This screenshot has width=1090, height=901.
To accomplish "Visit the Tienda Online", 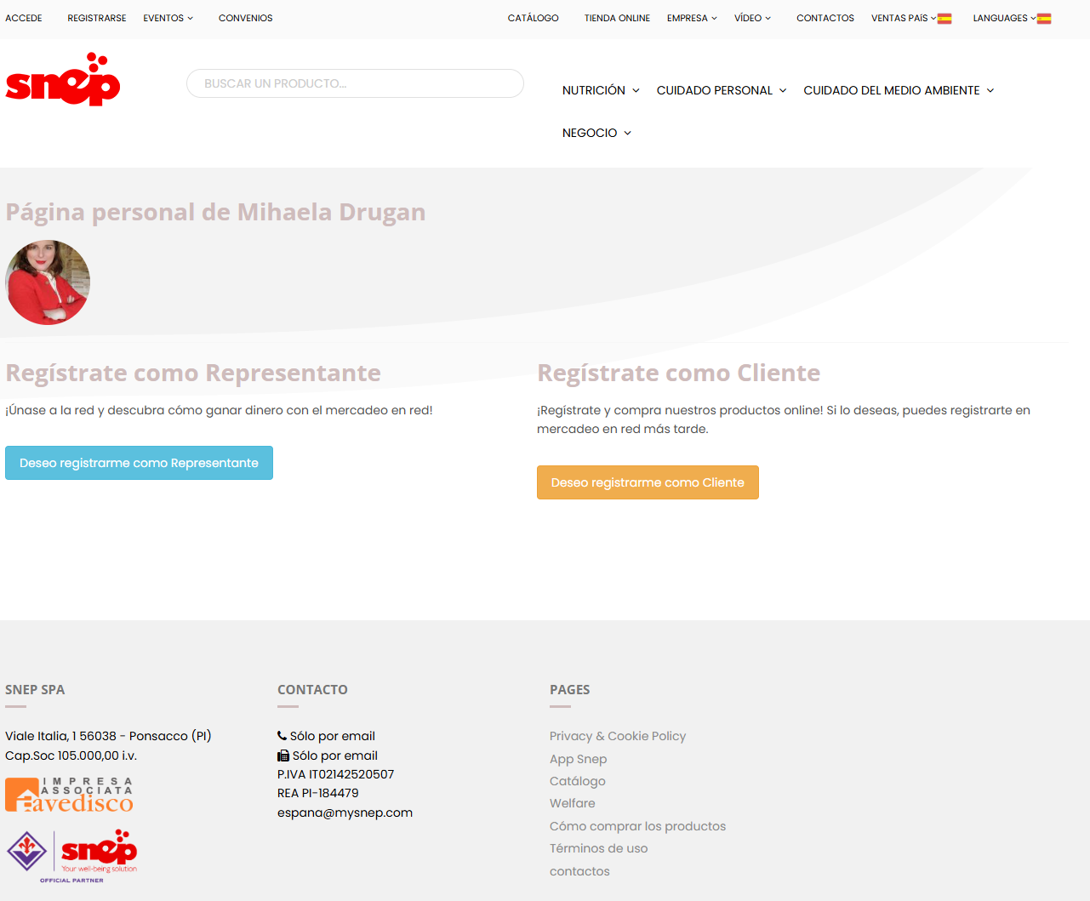I will coord(617,18).
